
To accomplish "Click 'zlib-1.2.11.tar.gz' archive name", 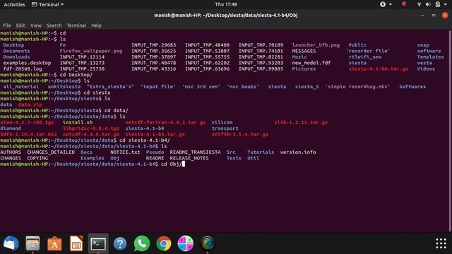I will [x=301, y=122].
